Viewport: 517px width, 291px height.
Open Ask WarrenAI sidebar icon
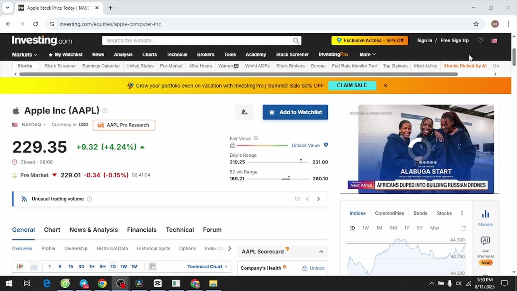tap(485, 251)
